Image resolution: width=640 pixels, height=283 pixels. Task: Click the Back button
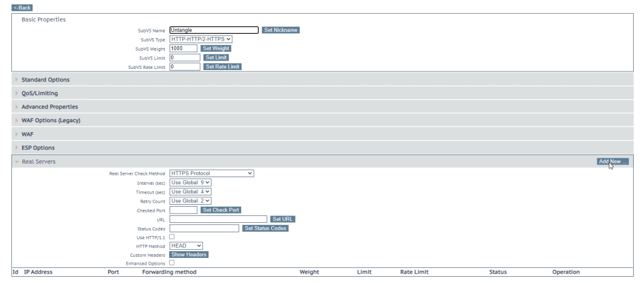pos(22,8)
